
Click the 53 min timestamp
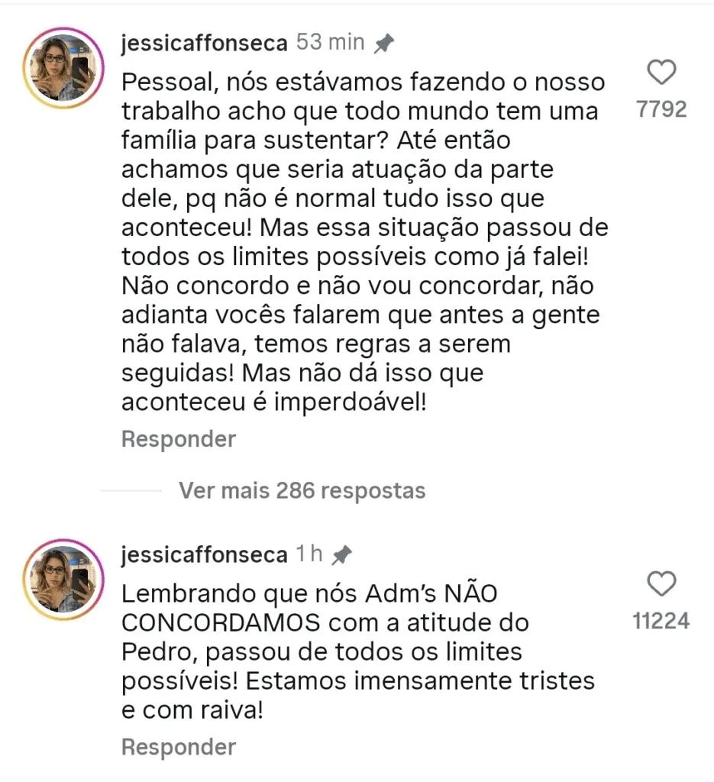tap(331, 44)
